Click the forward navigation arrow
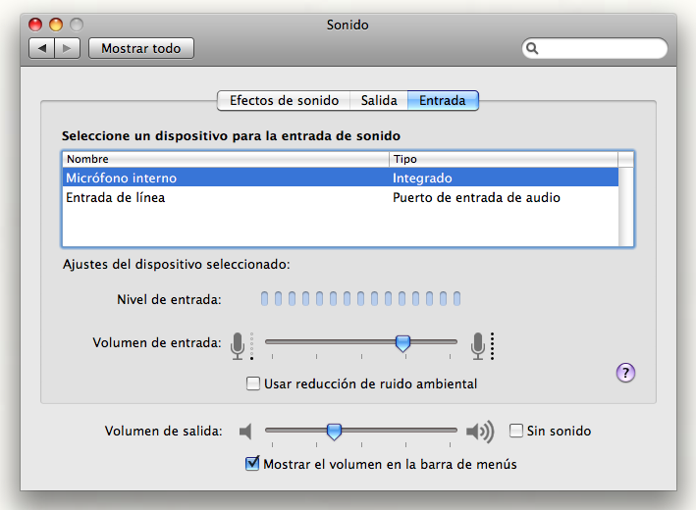This screenshot has height=510, width=696. coord(68,48)
